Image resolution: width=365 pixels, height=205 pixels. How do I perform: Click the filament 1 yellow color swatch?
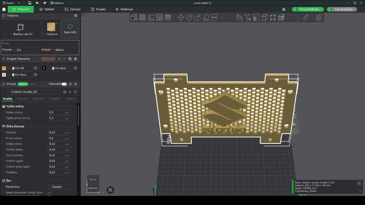[x=4, y=68]
